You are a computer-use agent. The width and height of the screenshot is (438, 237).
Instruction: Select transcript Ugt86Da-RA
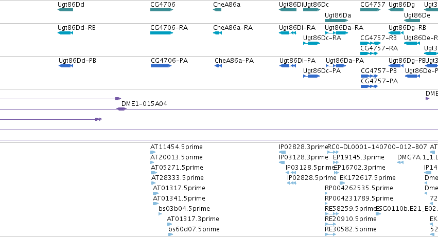(336, 33)
